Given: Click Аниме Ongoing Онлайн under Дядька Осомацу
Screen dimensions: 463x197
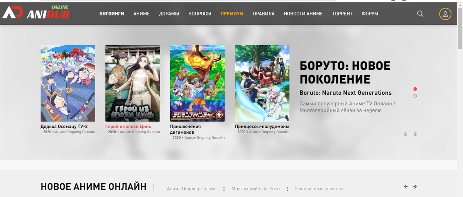Looking at the screenshot, I should click(75, 132).
